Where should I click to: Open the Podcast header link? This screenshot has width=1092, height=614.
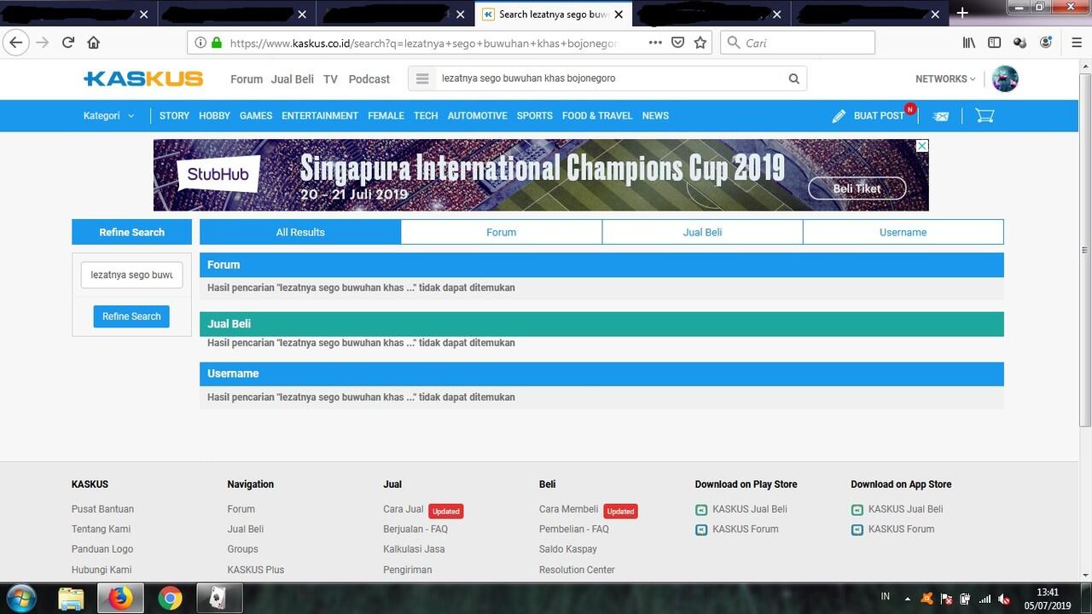tap(369, 78)
